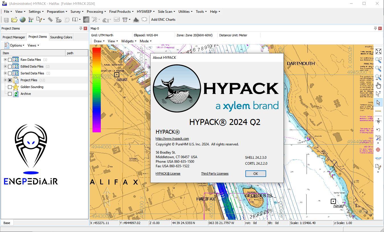
Task: Click the red target icon in side toolbar
Action: click(x=378, y=150)
